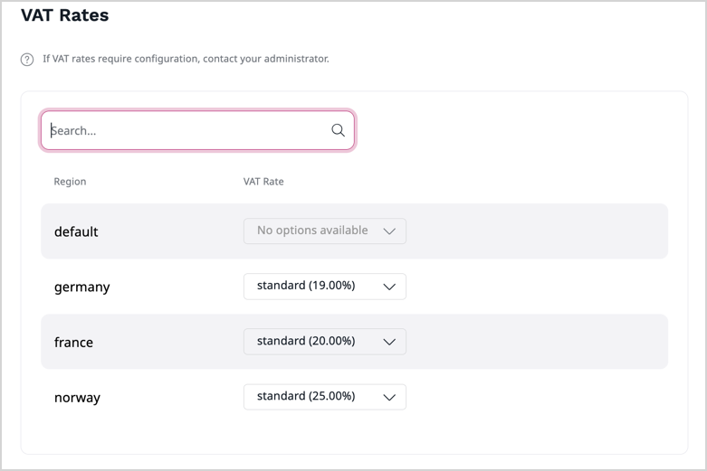
Task: Click the VAT Rate column header
Action: (x=263, y=182)
